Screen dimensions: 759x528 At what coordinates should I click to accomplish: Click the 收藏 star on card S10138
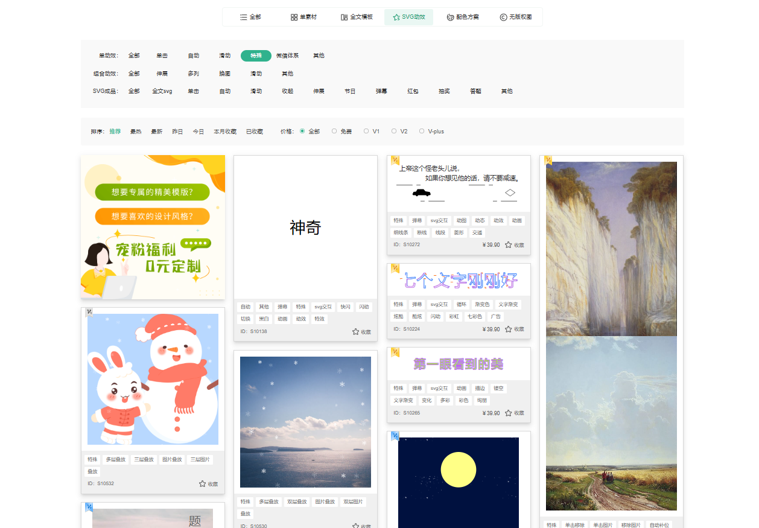[356, 331]
